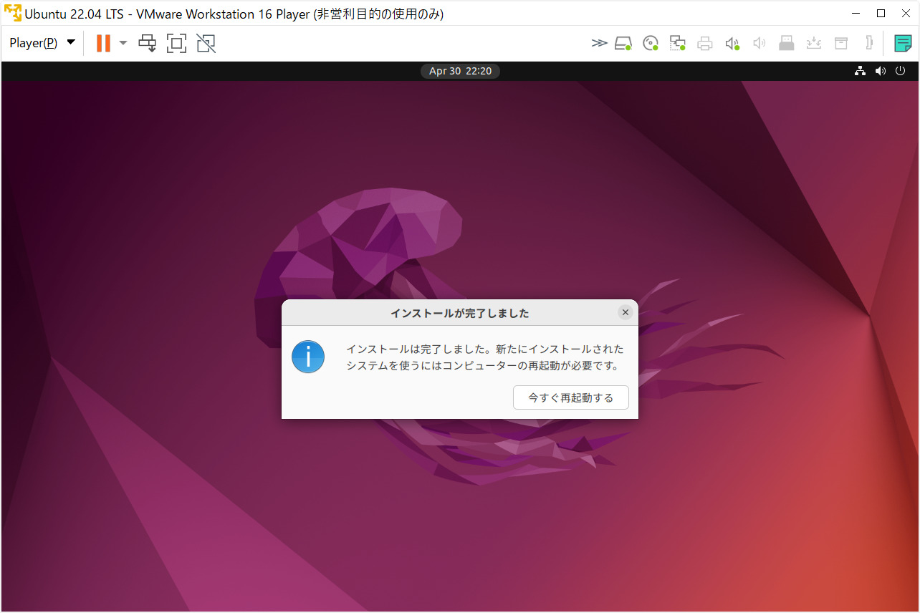Click the message starting インストールは完了しました
This screenshot has height=613, width=920.
tap(485, 357)
